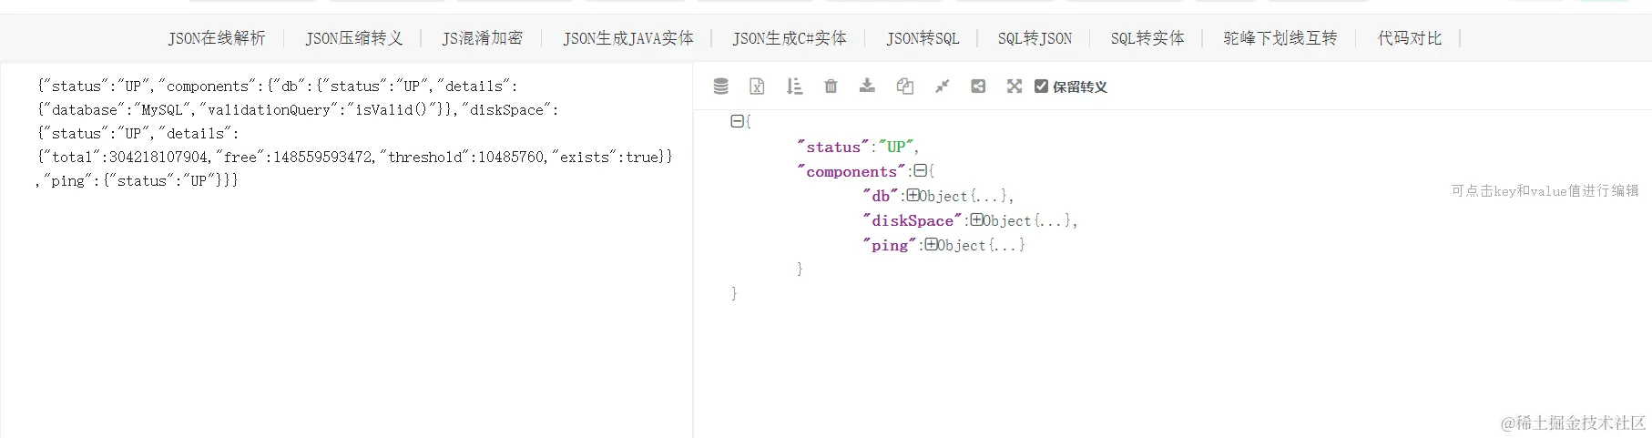Click the "components" key in tree

(x=851, y=171)
